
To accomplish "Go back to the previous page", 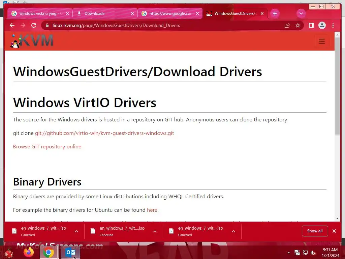I will click(x=12, y=25).
